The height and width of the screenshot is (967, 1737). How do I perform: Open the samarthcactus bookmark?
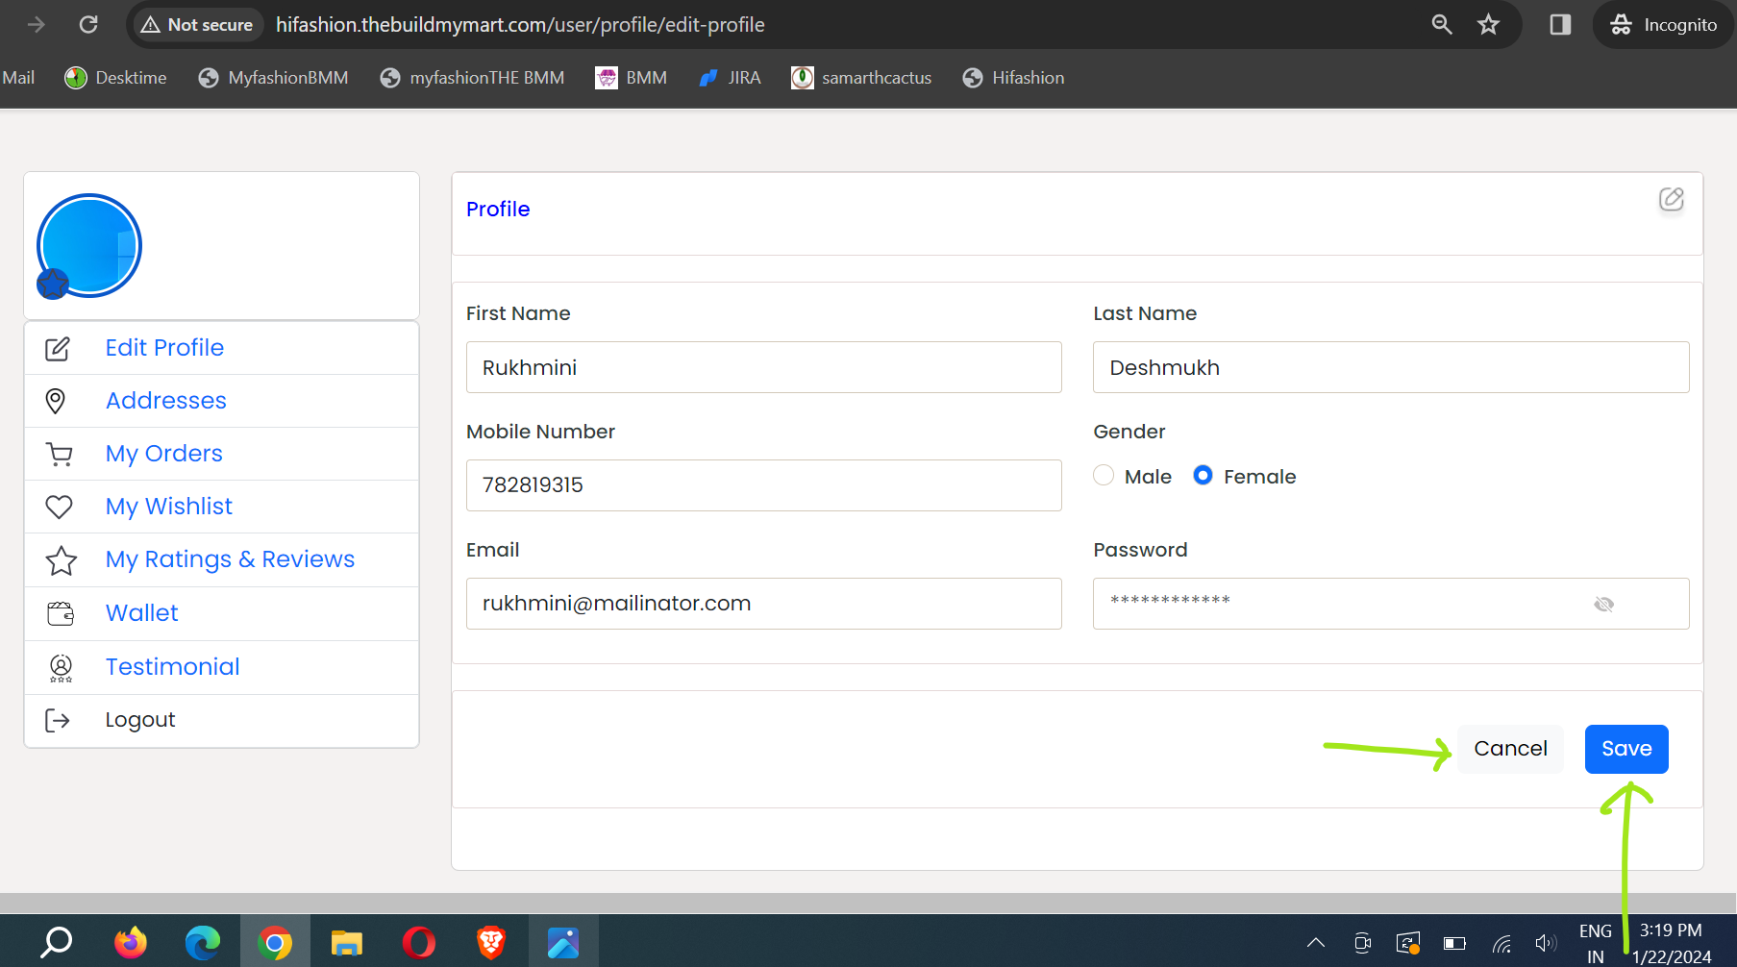[x=861, y=78]
